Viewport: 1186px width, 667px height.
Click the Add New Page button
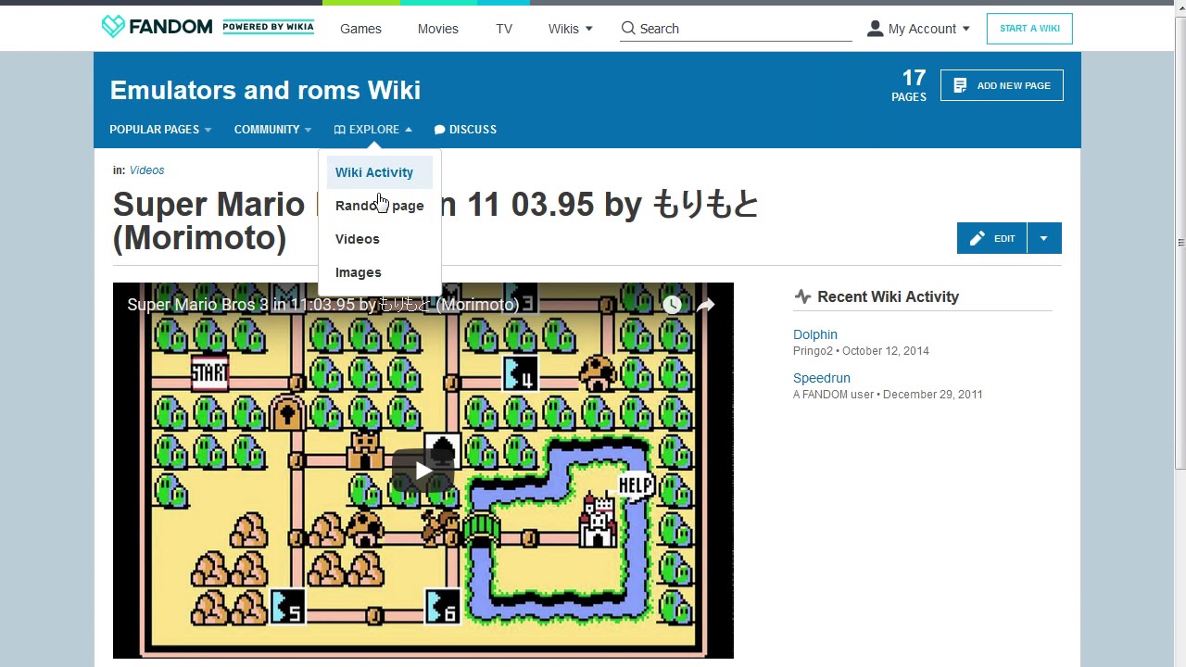click(x=1002, y=85)
